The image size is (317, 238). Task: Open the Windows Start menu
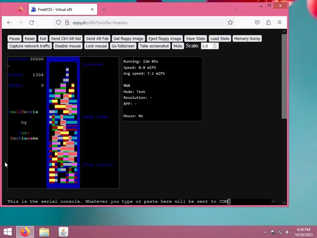pos(8,232)
